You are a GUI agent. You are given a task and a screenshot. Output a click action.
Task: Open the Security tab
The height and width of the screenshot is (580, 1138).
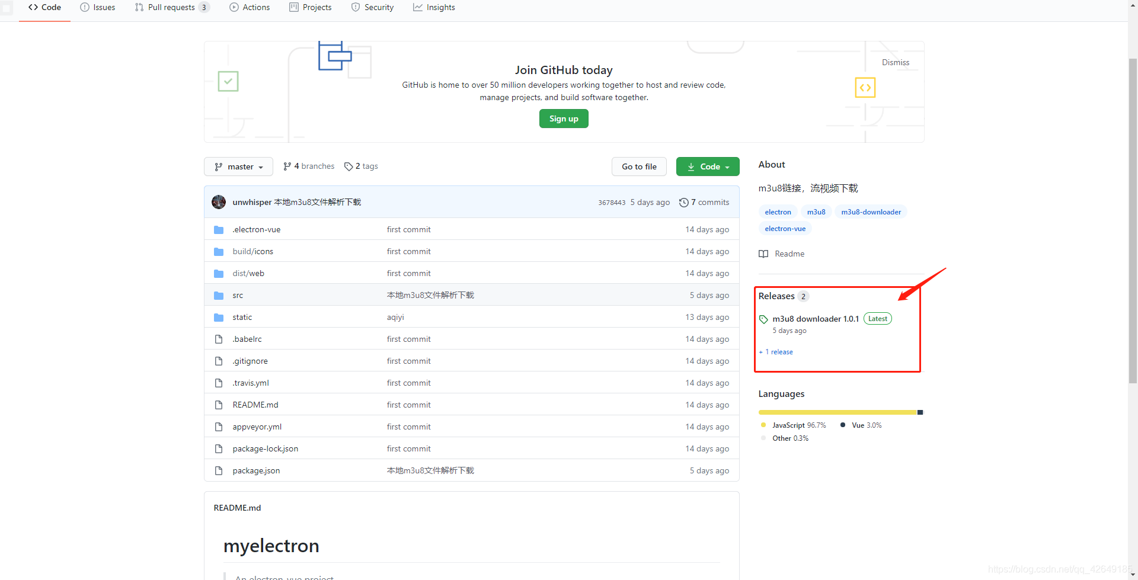click(x=372, y=7)
